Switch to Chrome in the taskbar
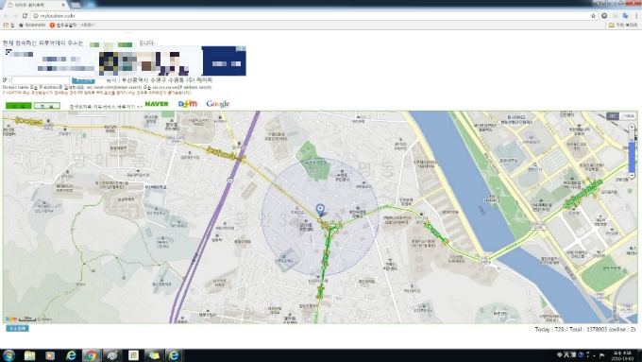 point(91,355)
